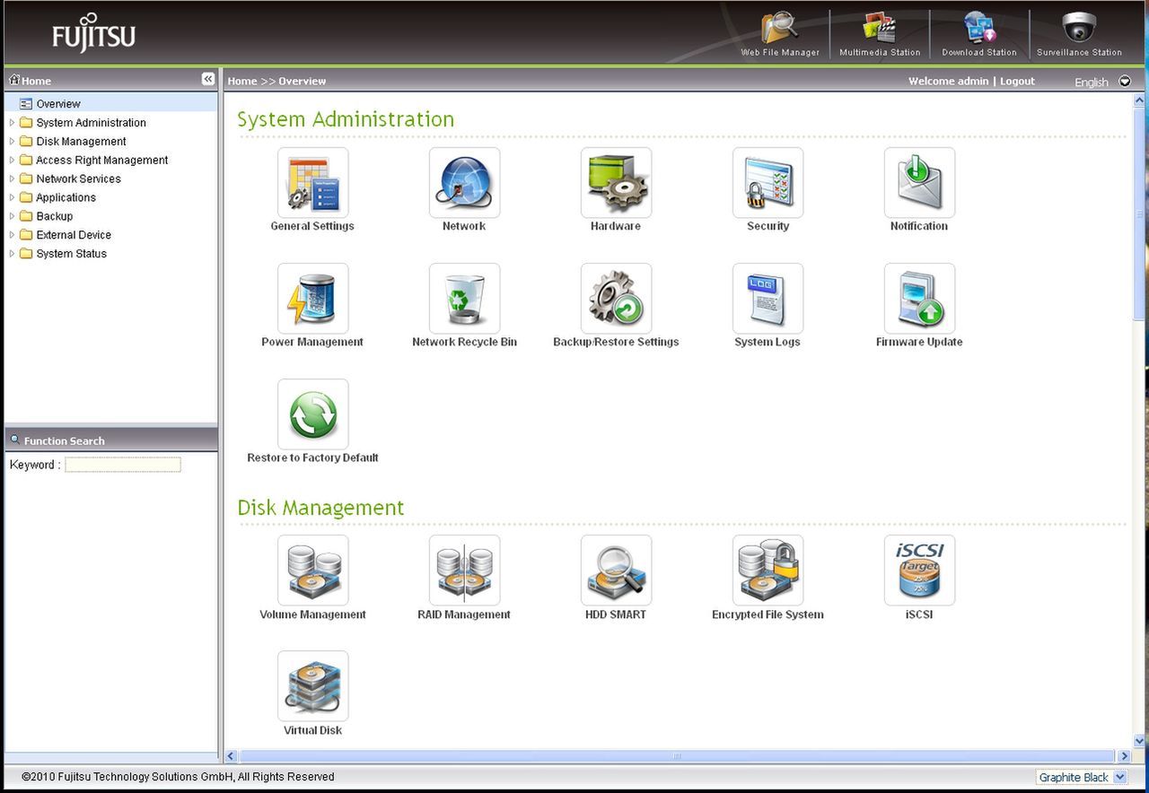Expand the Network Services tree arrow

click(x=12, y=179)
